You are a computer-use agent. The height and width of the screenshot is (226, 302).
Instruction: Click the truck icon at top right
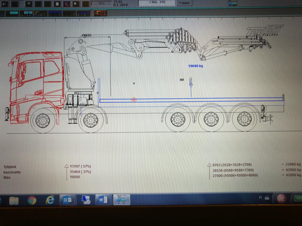click(232, 3)
